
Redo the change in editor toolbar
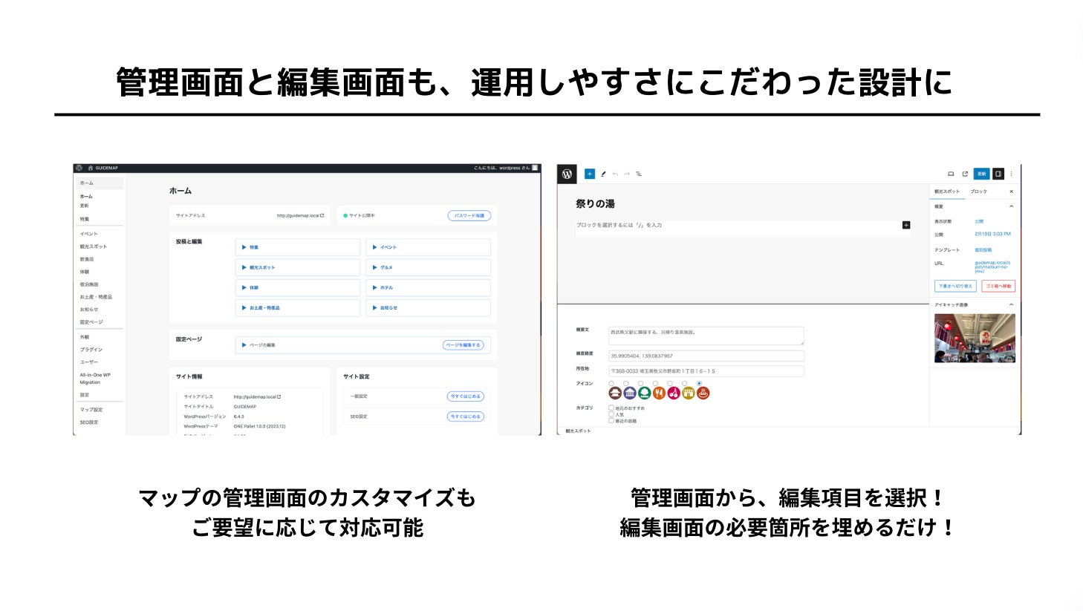click(x=627, y=174)
